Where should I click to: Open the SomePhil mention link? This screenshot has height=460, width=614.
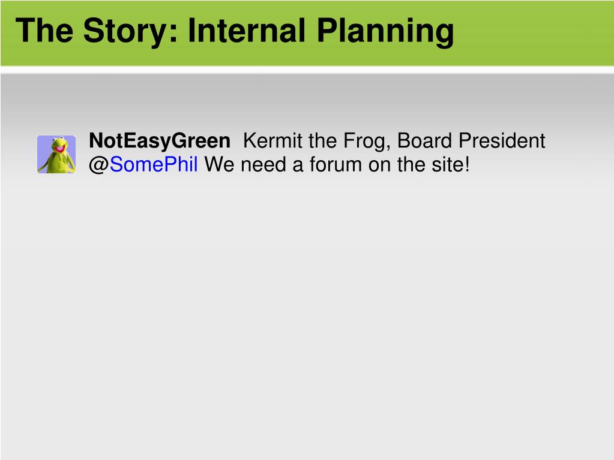[x=154, y=164]
